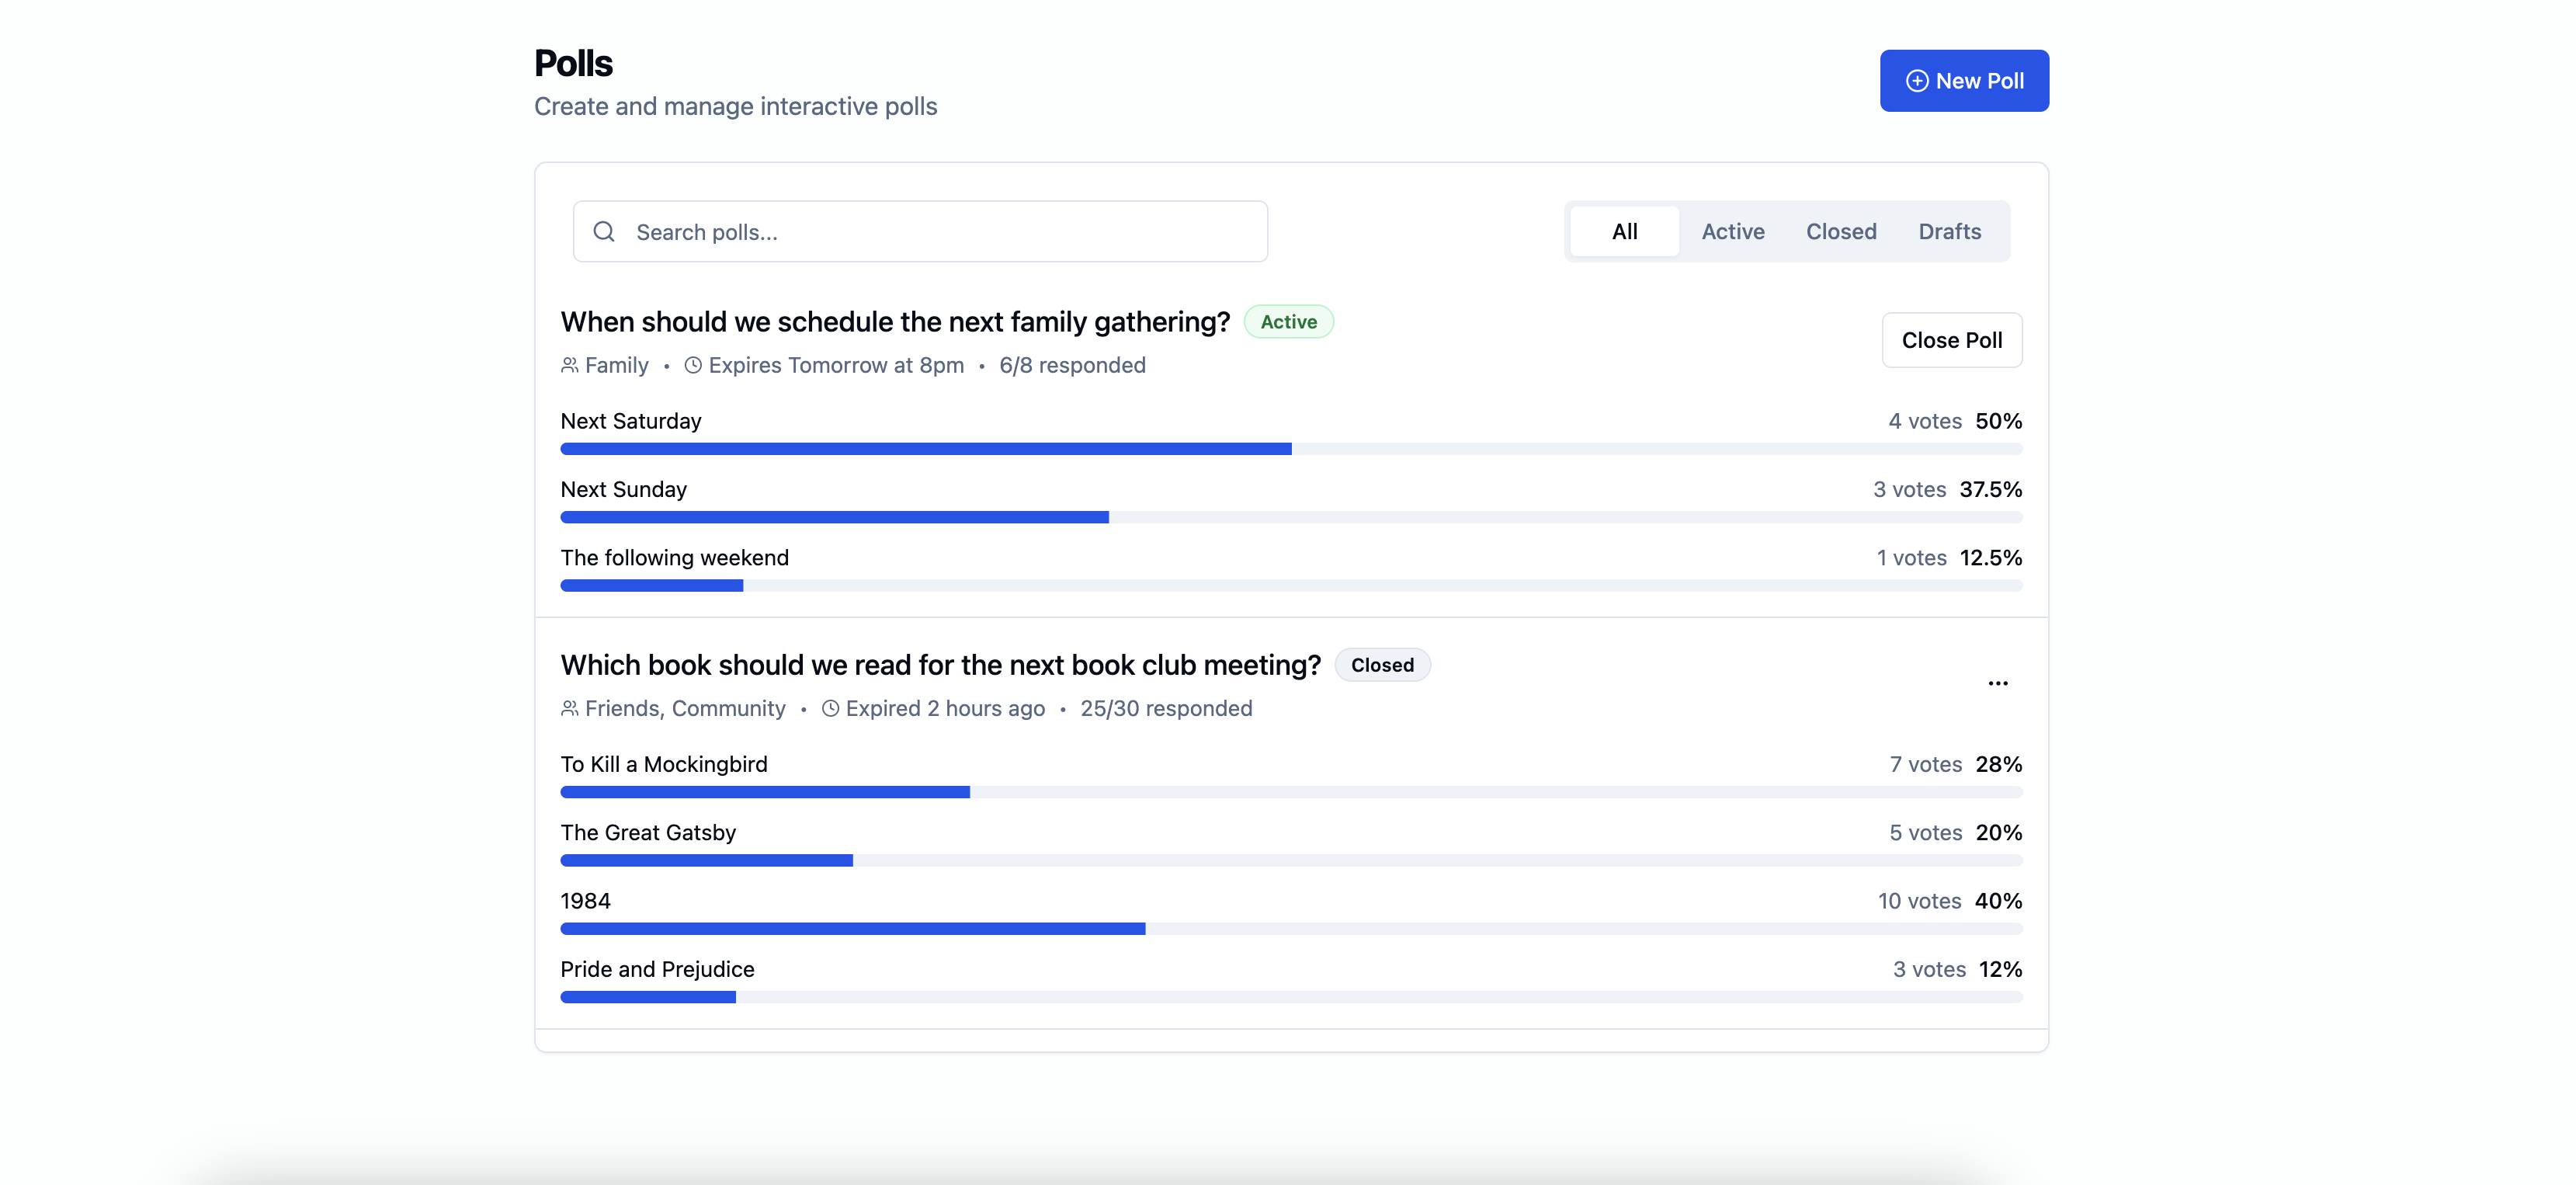
Task: Click the 1984 vote progress bar
Action: pyautogui.click(x=1290, y=929)
